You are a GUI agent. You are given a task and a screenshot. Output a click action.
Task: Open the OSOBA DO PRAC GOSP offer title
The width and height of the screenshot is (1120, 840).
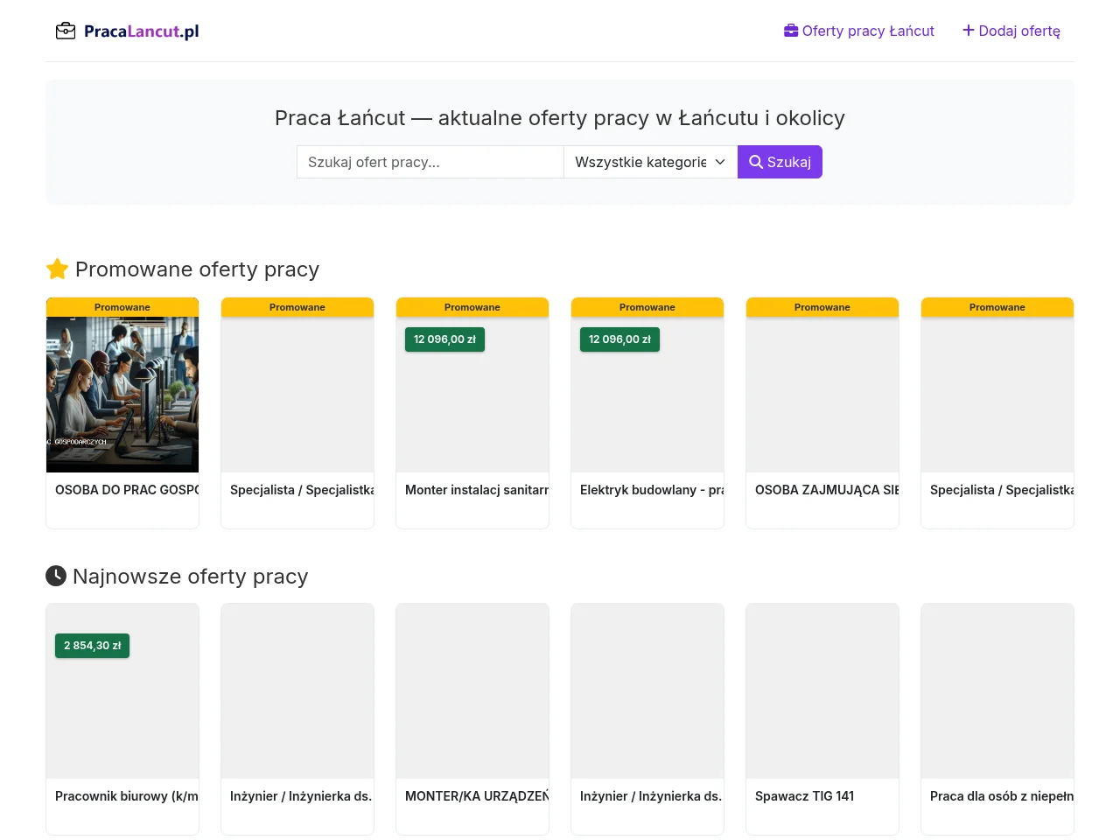pyautogui.click(x=128, y=490)
